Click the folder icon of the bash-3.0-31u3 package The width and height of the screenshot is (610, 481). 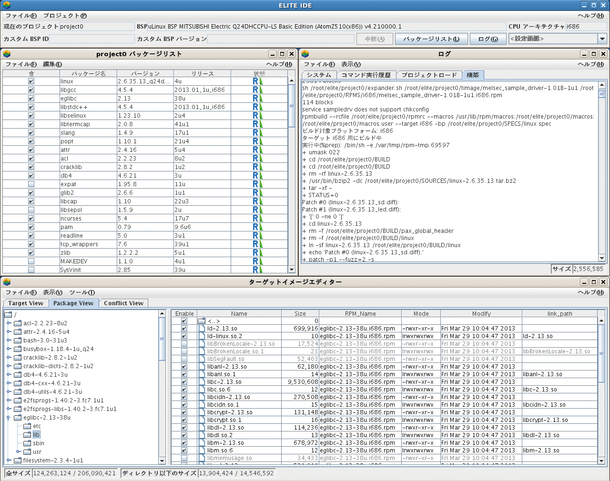pos(18,341)
